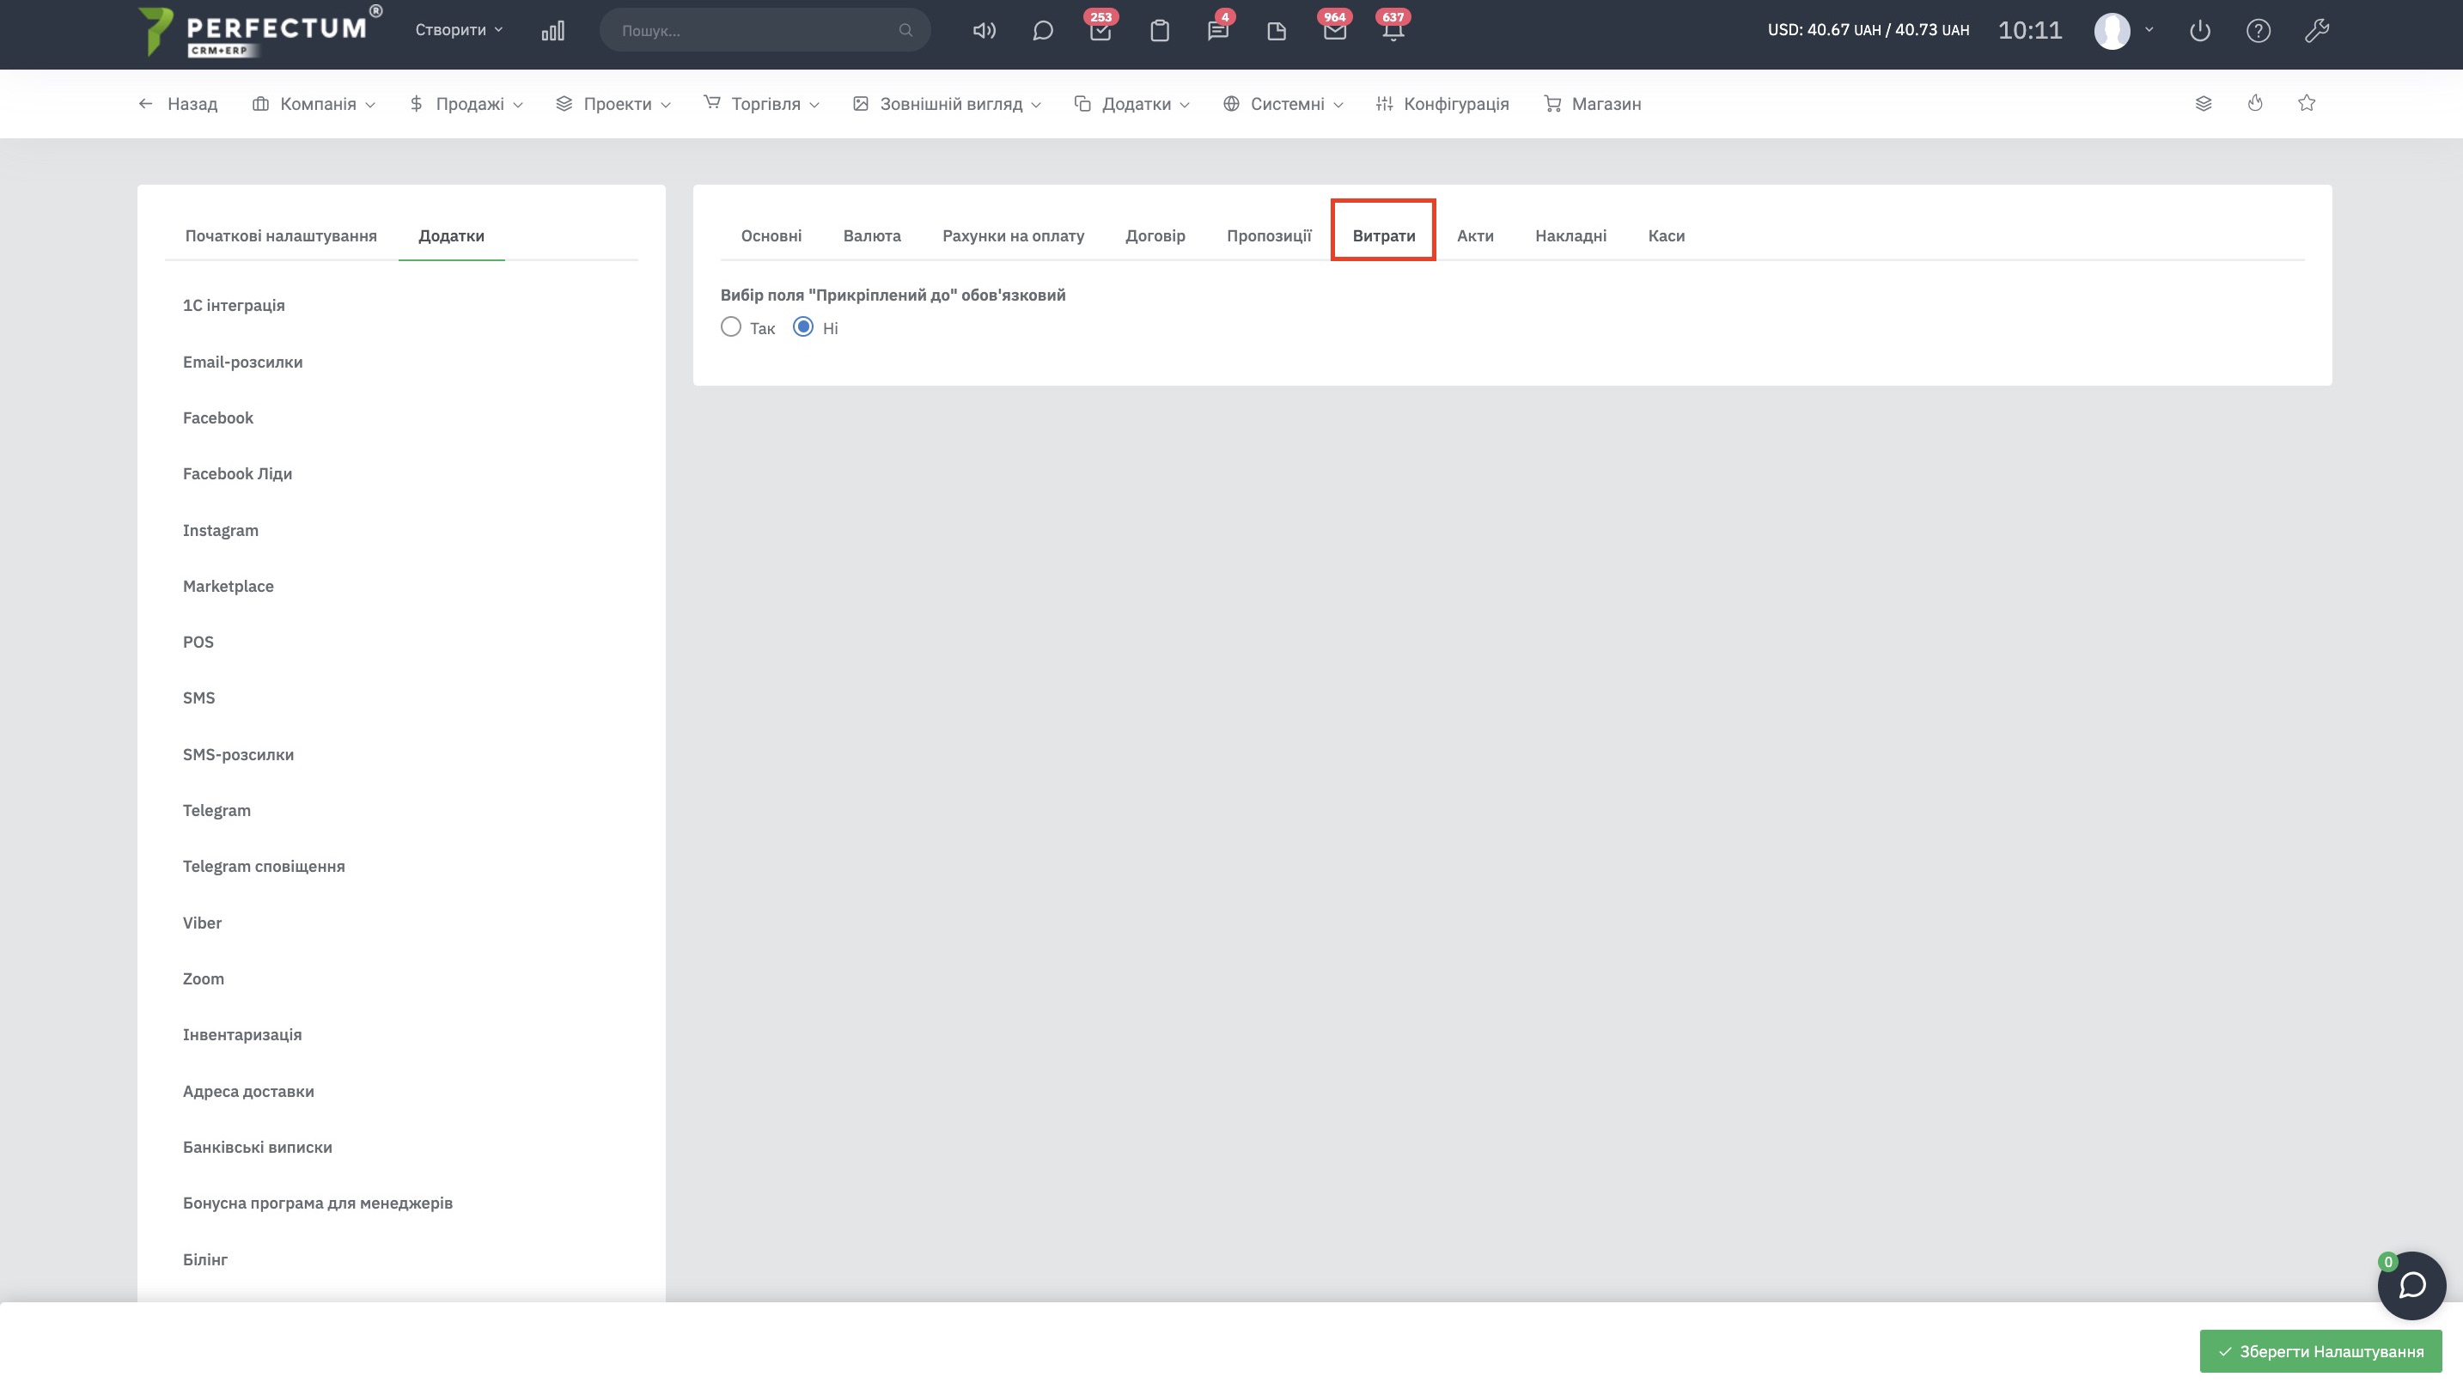Click Зберегти Налаштування button
Viewport: 2463px width, 1383px height.
click(2320, 1351)
